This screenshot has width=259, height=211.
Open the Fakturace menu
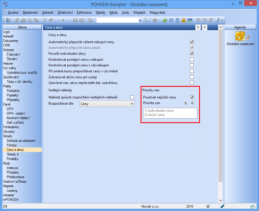[84, 12]
